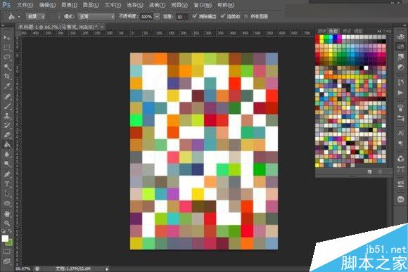The height and width of the screenshot is (272, 408).
Task: Switch to the 样式 Styles panel tab
Action: (x=347, y=31)
